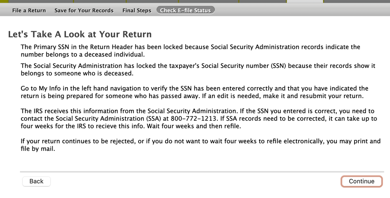Click the "print and file by mail" sentence
Screen dimensions: 390x198
click(x=201, y=145)
